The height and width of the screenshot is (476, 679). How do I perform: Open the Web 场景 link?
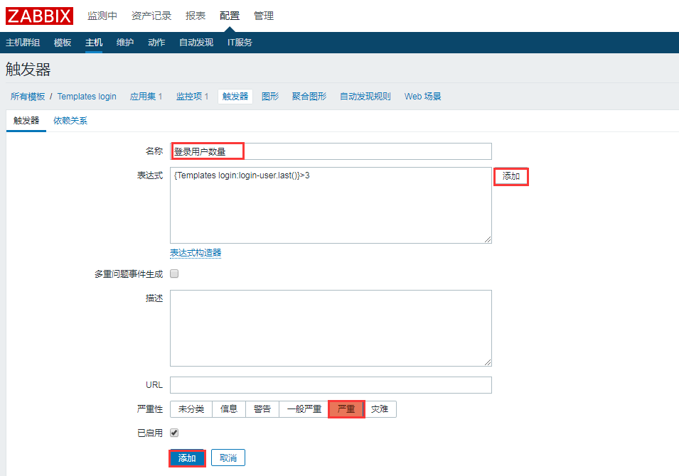pyautogui.click(x=422, y=97)
